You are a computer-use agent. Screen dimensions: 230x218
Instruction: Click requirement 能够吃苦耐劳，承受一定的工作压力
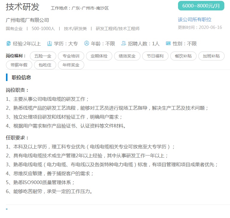[x=49, y=191]
